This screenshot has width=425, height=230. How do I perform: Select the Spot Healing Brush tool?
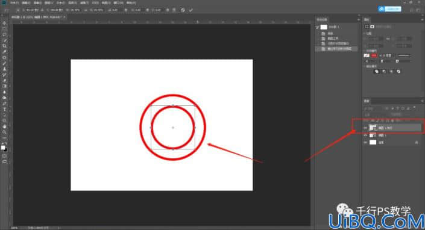(x=4, y=58)
